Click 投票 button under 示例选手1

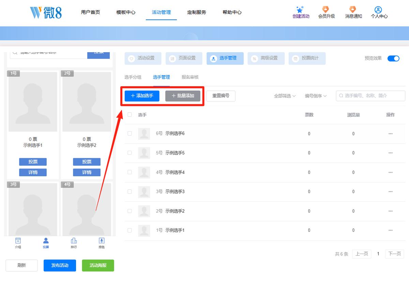(33, 162)
